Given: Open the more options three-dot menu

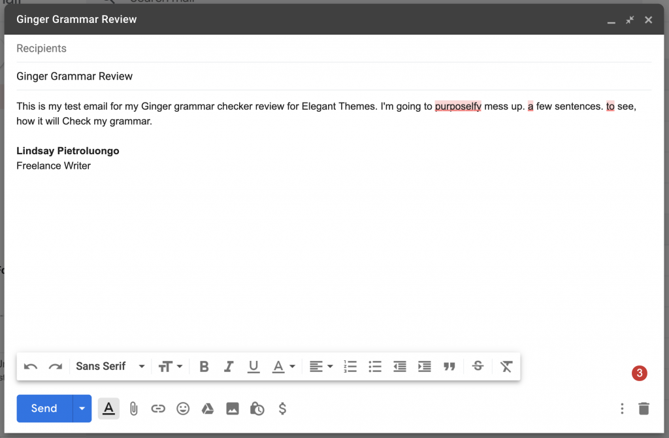Looking at the screenshot, I should point(622,409).
